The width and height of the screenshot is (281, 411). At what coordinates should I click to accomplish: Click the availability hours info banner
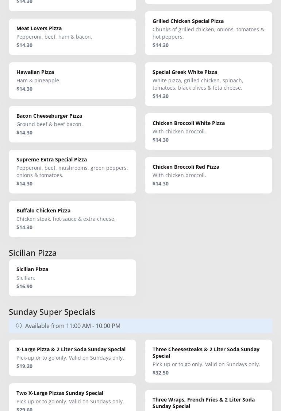tap(140, 326)
